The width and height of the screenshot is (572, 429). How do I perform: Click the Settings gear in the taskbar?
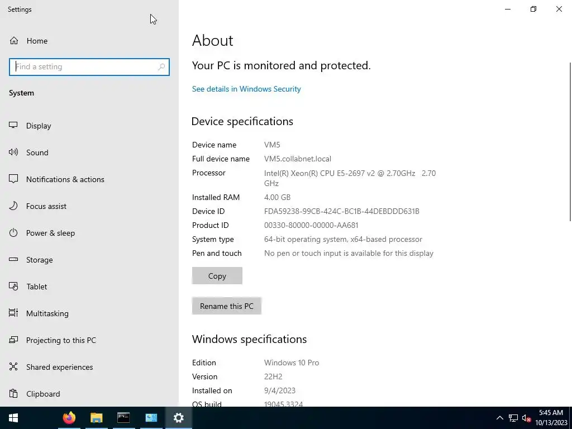point(178,418)
